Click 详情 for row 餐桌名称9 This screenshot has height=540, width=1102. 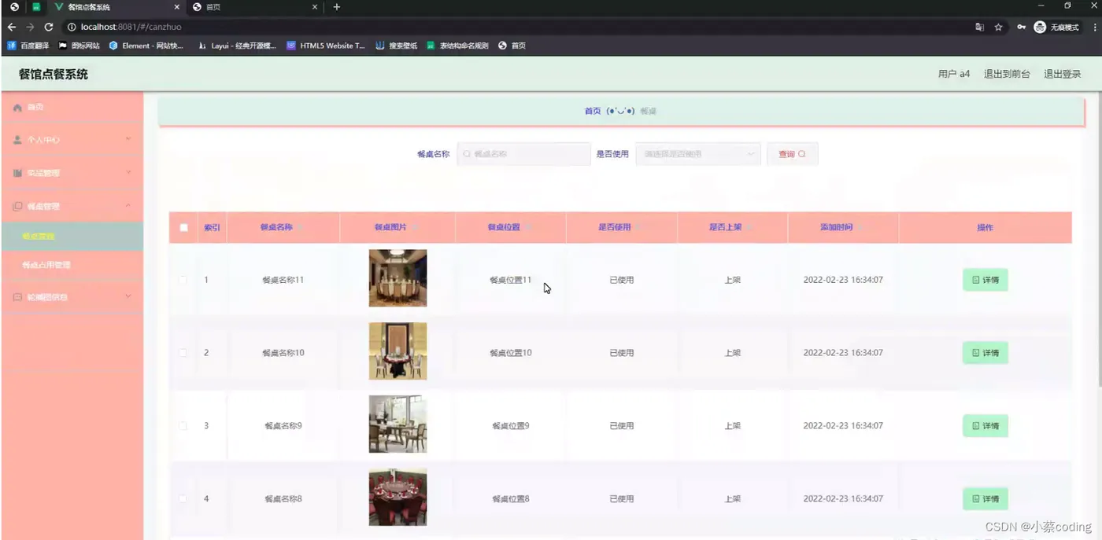click(x=986, y=426)
